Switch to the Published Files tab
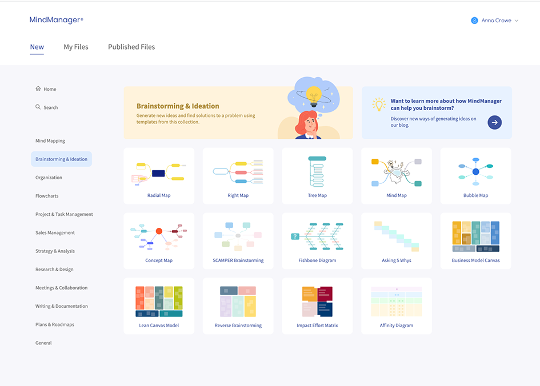This screenshot has height=386, width=540. click(131, 47)
